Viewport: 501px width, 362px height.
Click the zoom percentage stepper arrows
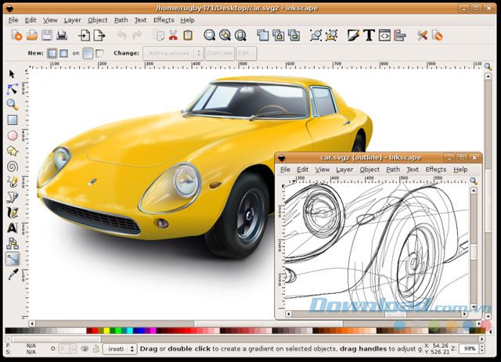(x=482, y=349)
